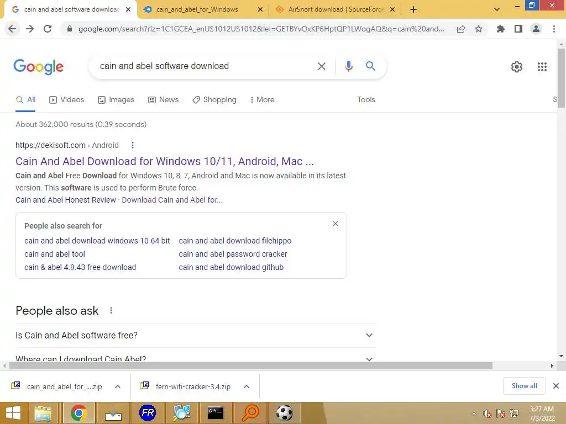Open options for cain_and_abel_for zip download
The image size is (566, 424).
coord(118,386)
